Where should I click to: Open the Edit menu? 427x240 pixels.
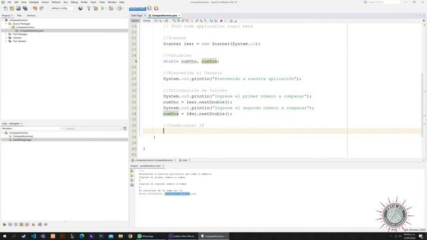(x=16, y=2)
